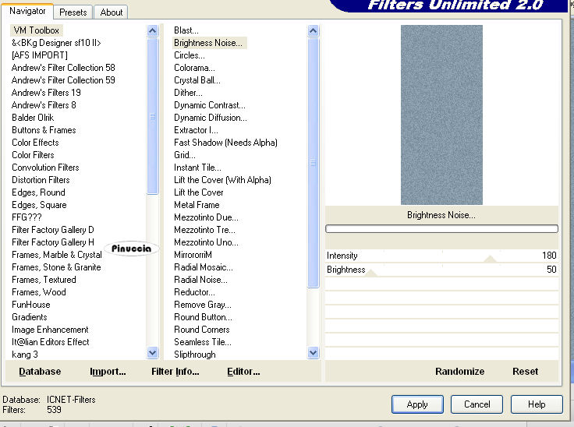
Task: Select FunHouse category
Action: pos(30,305)
